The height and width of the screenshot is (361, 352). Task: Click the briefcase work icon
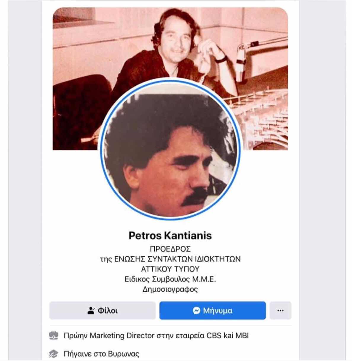click(x=54, y=336)
